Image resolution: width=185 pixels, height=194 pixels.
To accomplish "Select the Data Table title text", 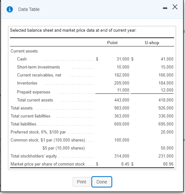I will [29, 9].
